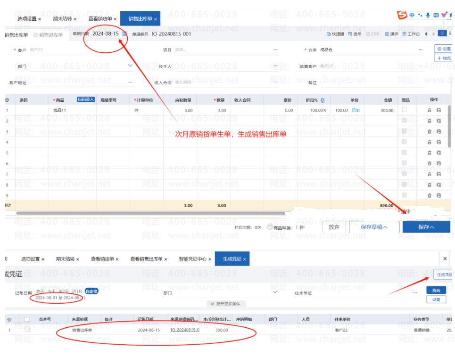Image resolution: width=455 pixels, height=356 pixels.
Task: Toggle 赠品 checkbox in row 5
Action: (x=404, y=153)
